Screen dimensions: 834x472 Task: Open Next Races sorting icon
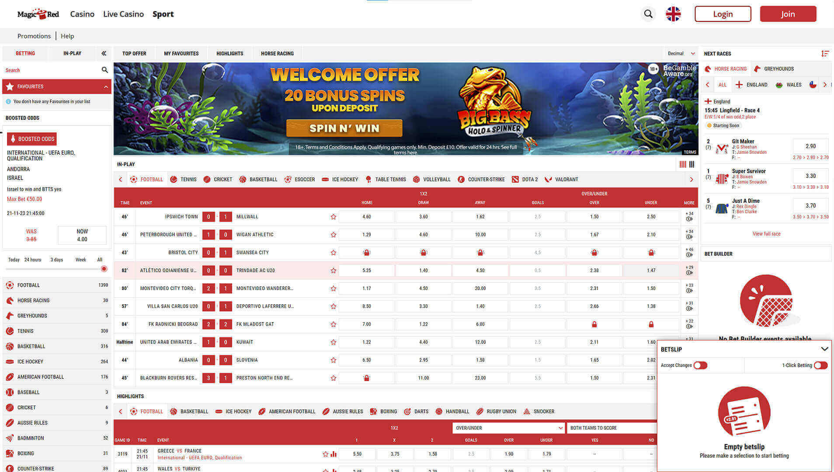point(825,53)
